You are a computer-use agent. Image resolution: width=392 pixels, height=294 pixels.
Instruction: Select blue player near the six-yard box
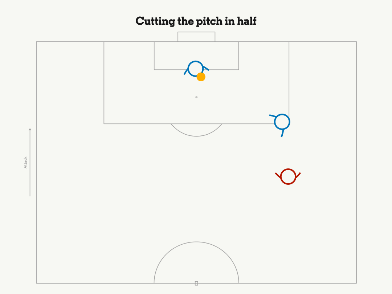coord(196,69)
